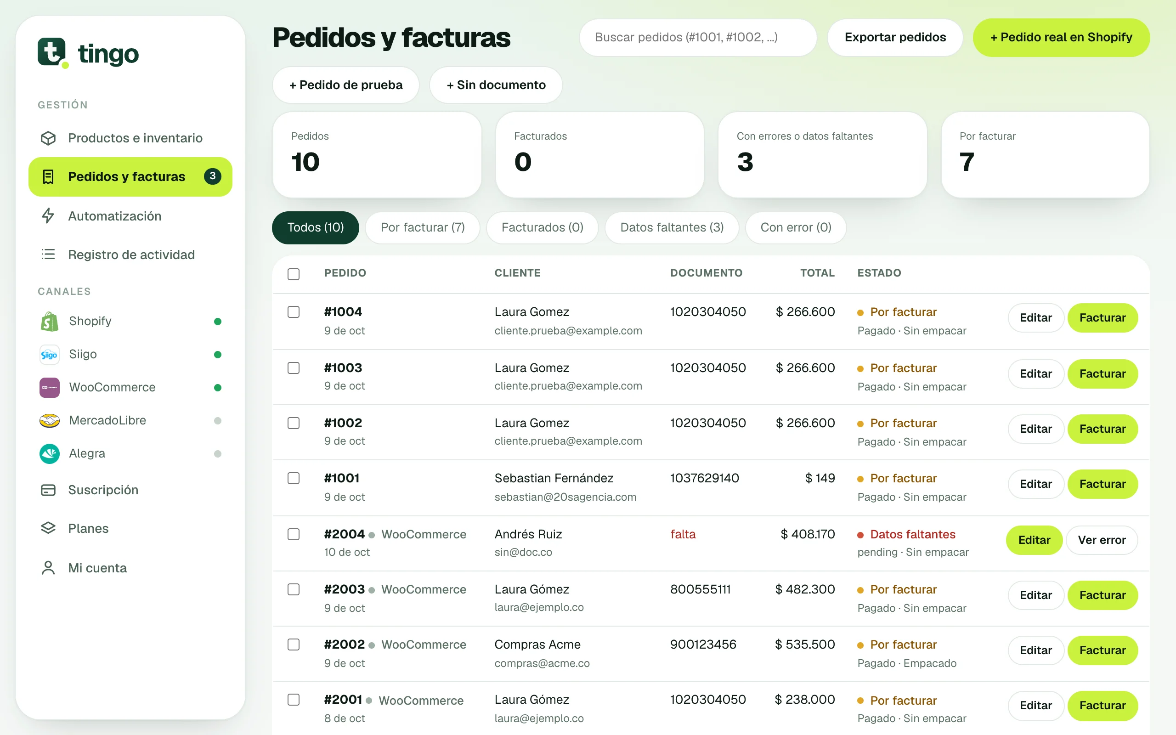The height and width of the screenshot is (735, 1176).
Task: Click the badge 3 on Pedidos y facturas
Action: coord(212,176)
